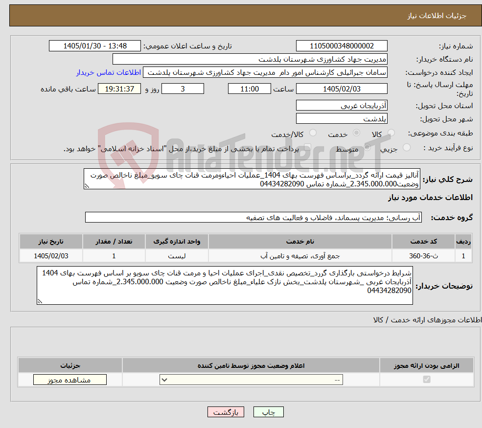
Task: Click resize handle of need description textarea
Action: (x=87, y=186)
